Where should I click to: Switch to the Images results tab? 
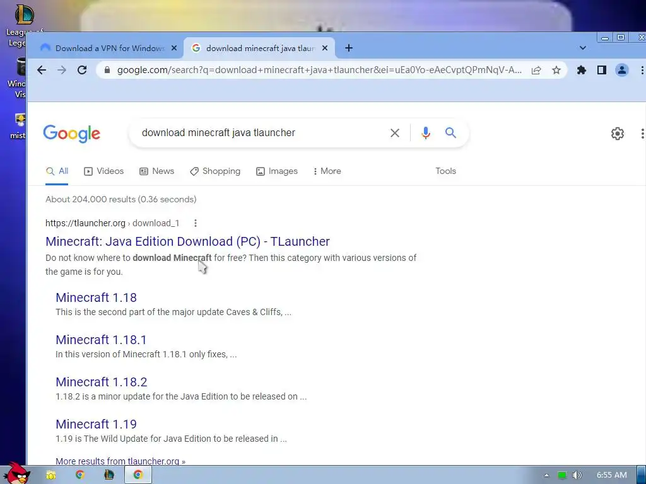tap(277, 171)
